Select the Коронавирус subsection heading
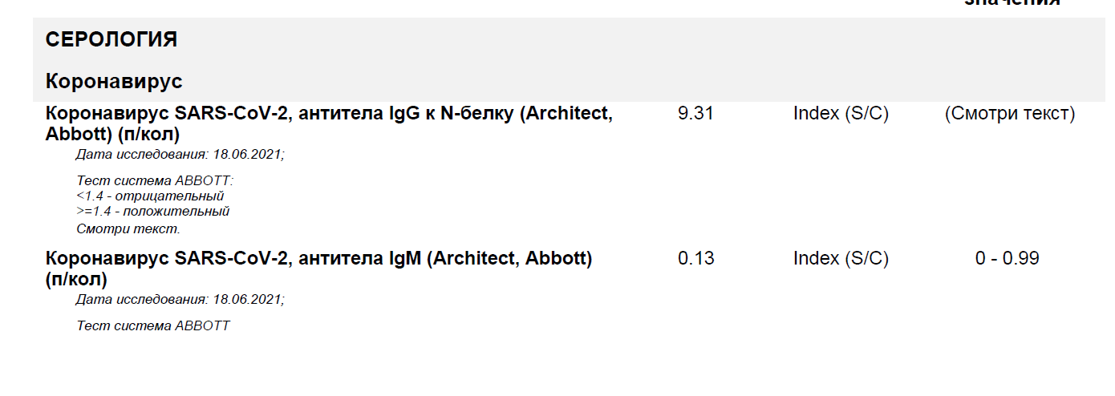 (114, 81)
